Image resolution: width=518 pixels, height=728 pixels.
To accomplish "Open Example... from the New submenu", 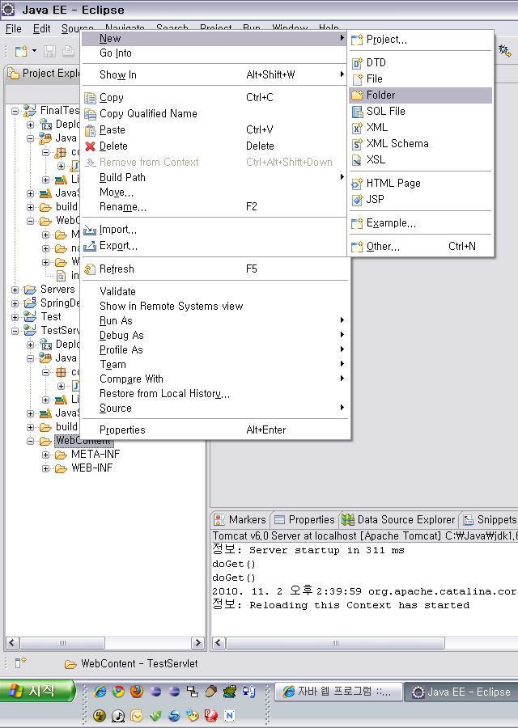I will pos(420,223).
